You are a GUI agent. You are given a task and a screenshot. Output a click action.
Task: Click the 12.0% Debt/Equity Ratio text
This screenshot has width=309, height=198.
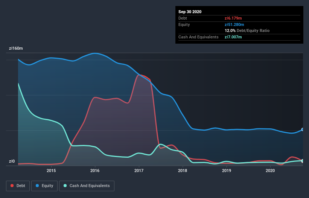(x=247, y=30)
